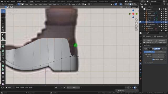Open the Options dropdown in viewport header
Screen dimensions: 168x94
pyautogui.click(x=135, y=7)
